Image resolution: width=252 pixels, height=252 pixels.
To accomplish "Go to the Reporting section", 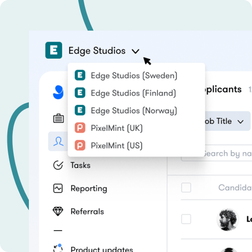I will (89, 188).
